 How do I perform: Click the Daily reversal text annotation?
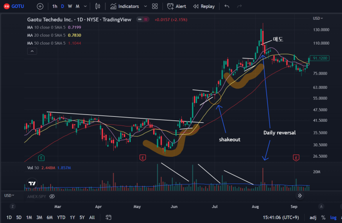(279, 132)
